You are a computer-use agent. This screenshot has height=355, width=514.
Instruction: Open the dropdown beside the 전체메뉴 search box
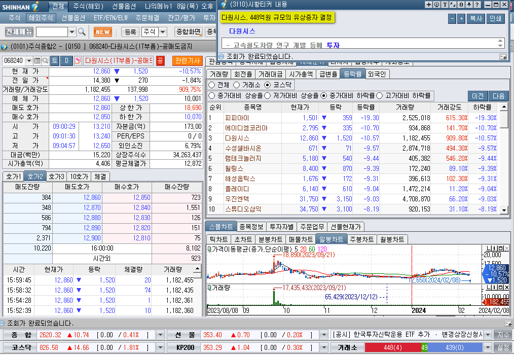tap(72, 32)
